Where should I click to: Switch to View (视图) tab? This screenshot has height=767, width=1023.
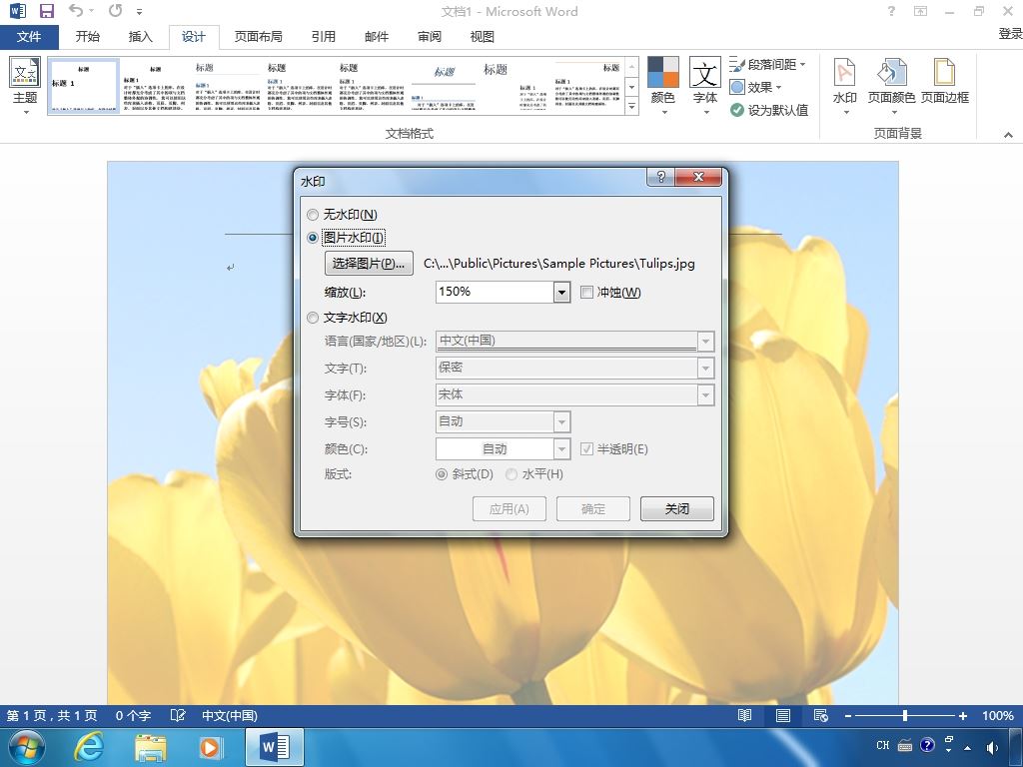483,37
